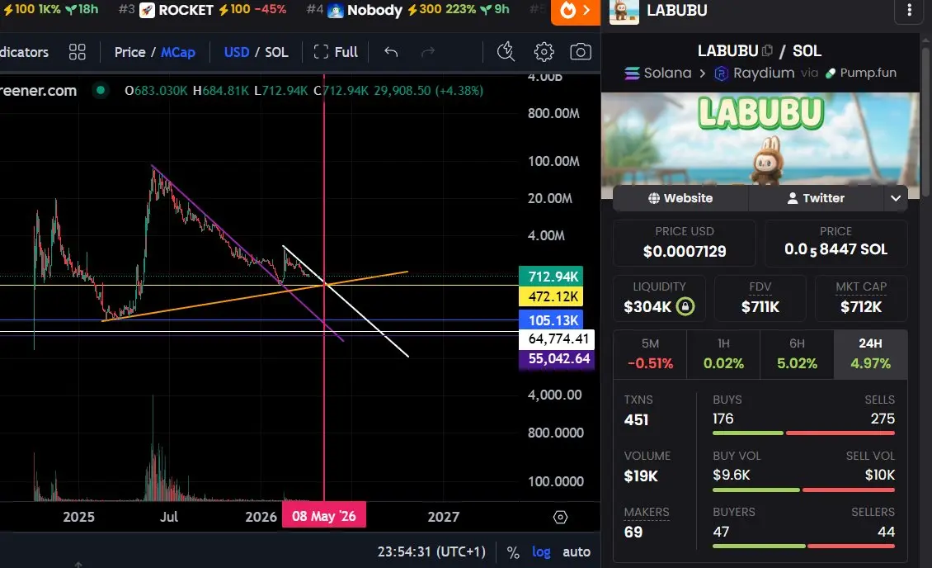
Task: Click the BUY VOL $9.6K value
Action: click(731, 475)
